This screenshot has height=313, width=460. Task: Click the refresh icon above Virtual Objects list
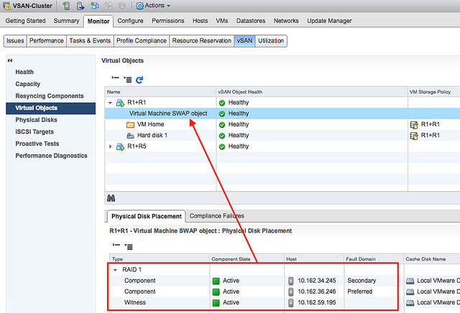tap(139, 79)
